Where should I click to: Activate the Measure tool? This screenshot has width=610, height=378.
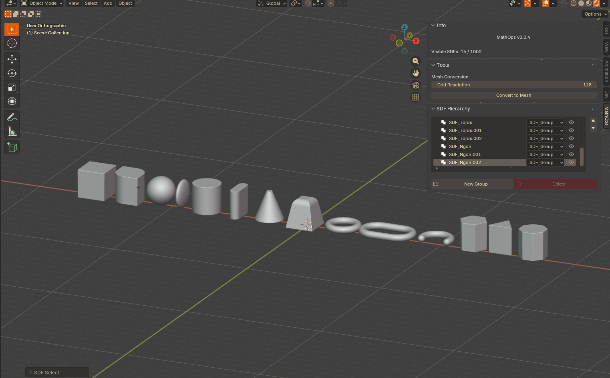(12, 131)
